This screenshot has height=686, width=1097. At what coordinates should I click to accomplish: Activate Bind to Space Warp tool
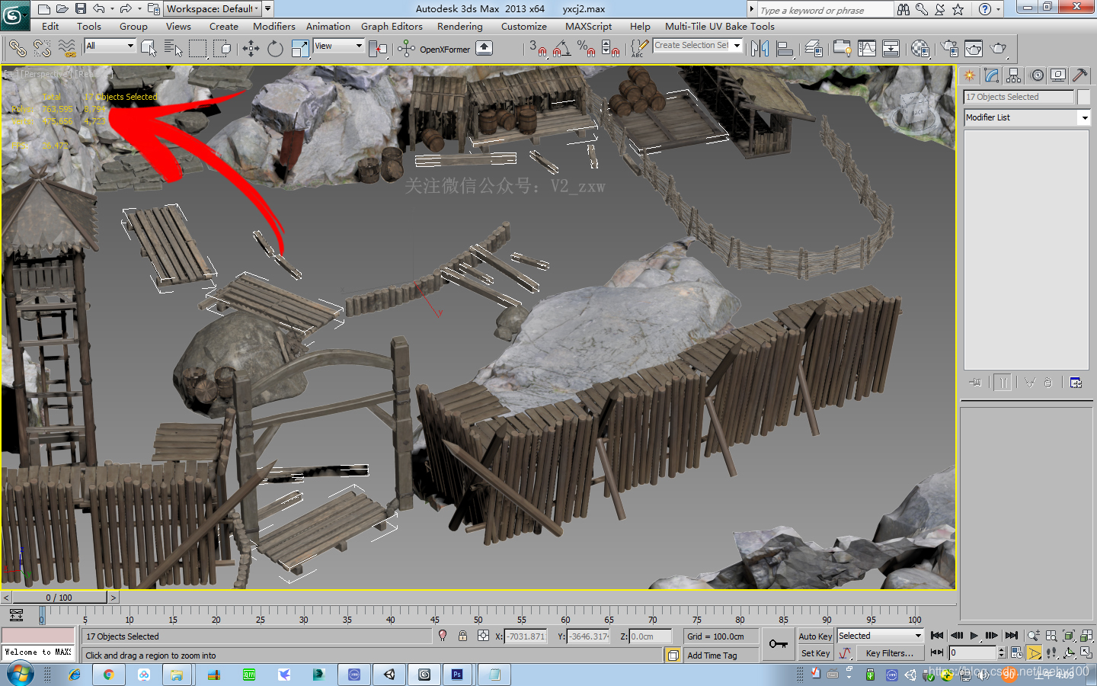(x=67, y=49)
